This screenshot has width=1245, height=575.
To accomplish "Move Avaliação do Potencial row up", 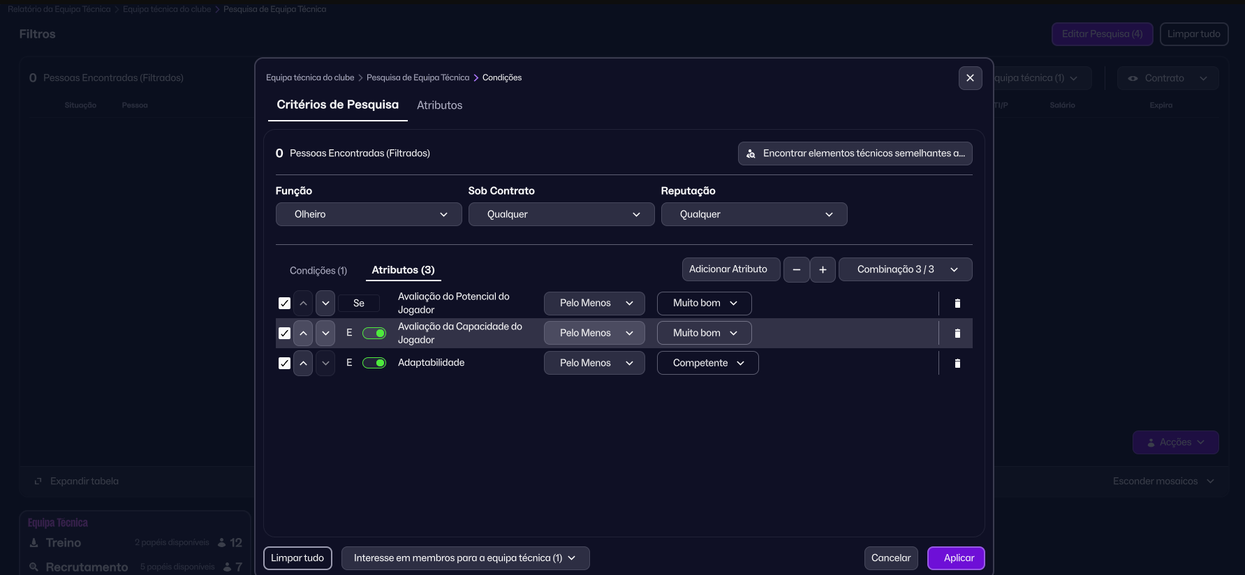I will click(303, 304).
